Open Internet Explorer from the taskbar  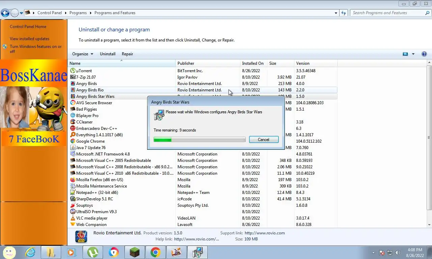tap(30, 252)
